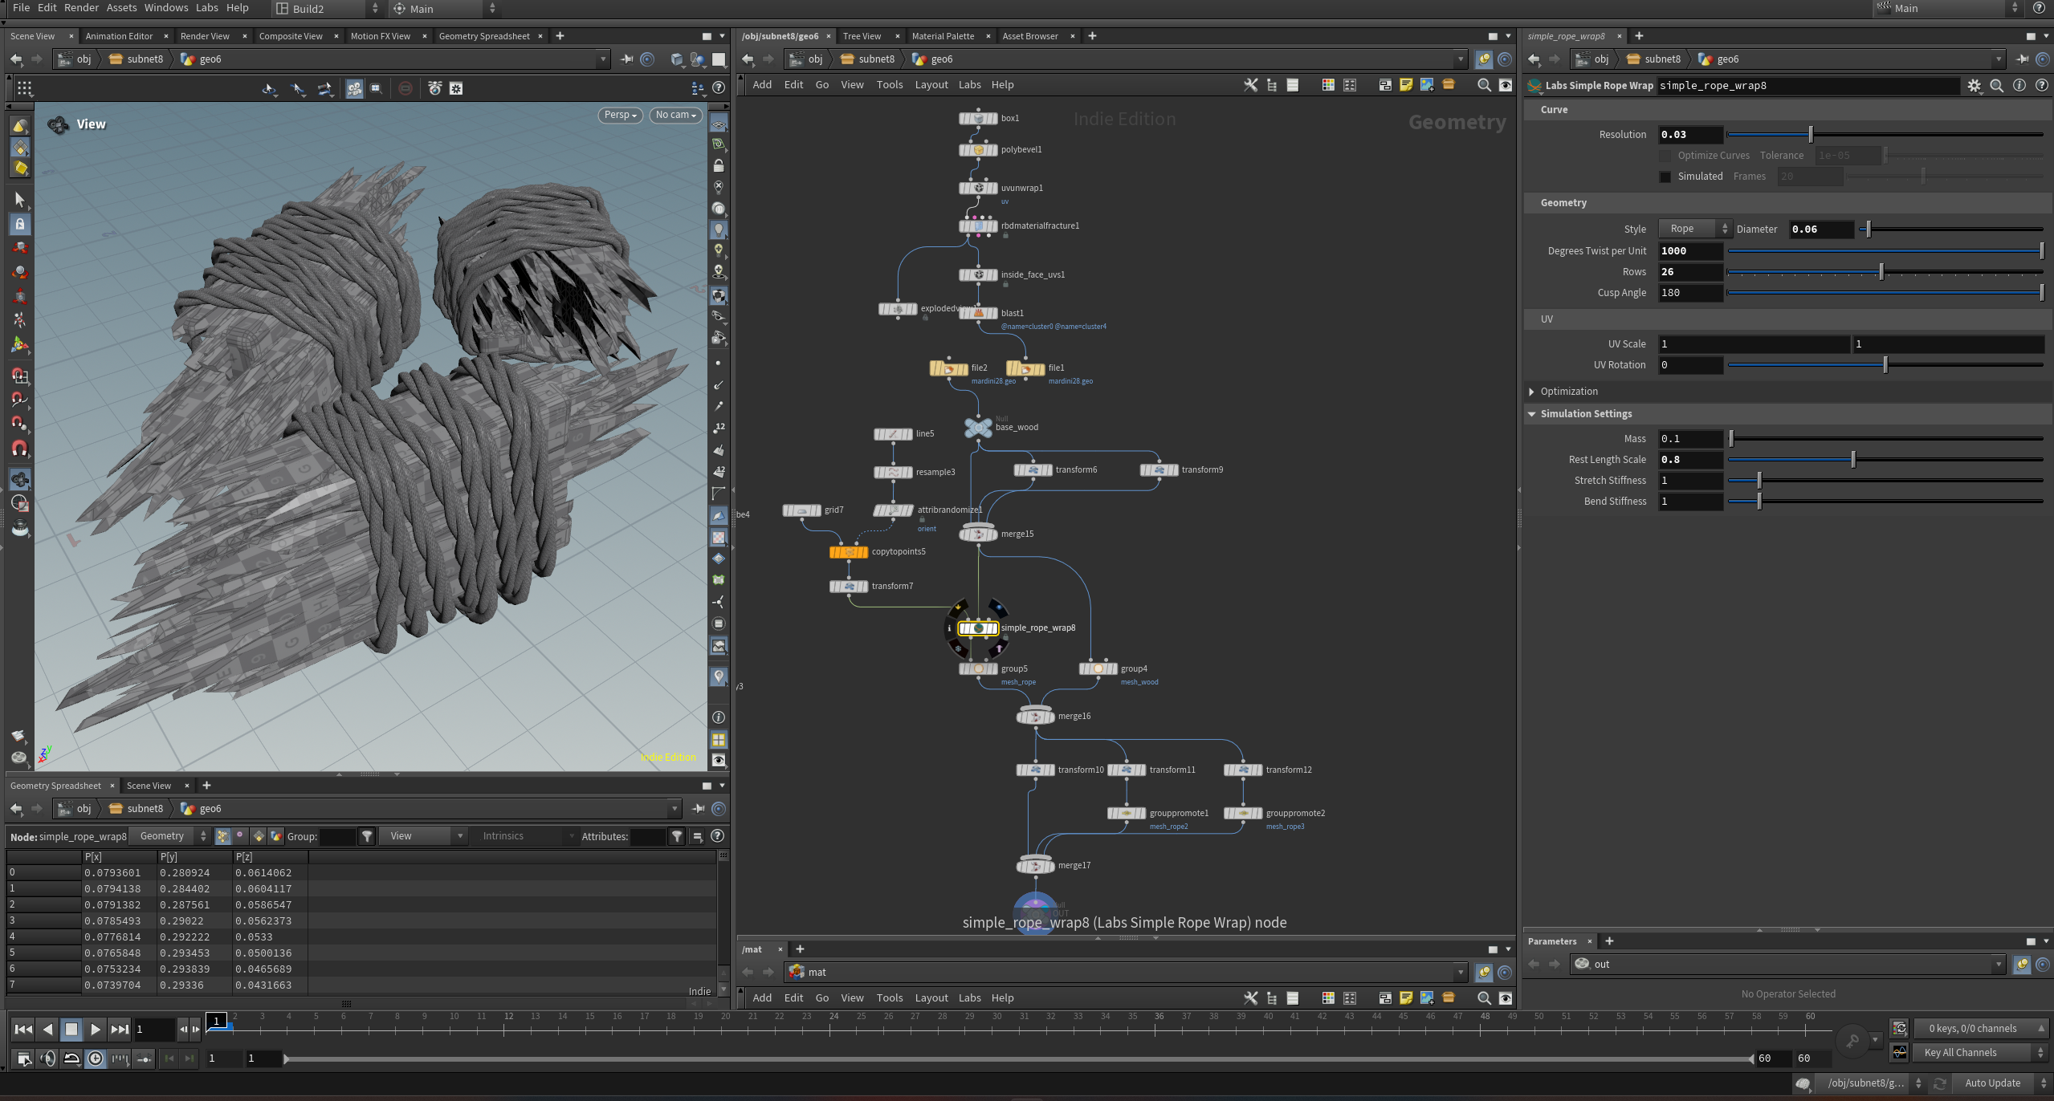Viewport: 2054px width, 1101px height.
Task: Click the file2 node icon
Action: (x=949, y=368)
